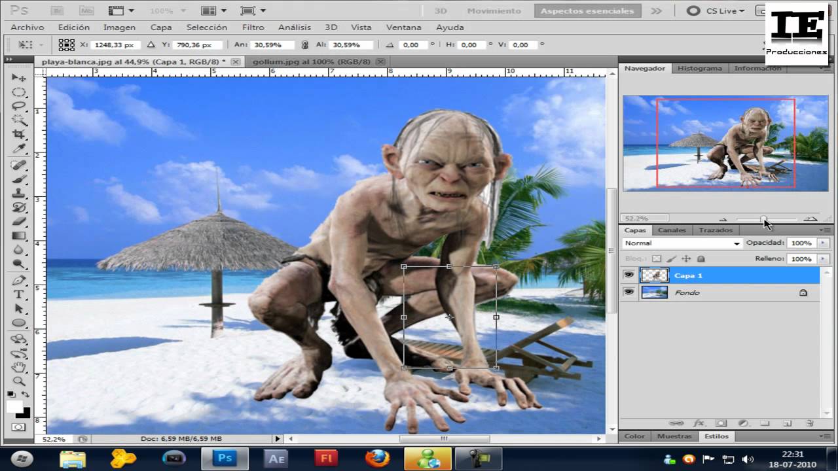Switch to the Trazados tab

716,230
